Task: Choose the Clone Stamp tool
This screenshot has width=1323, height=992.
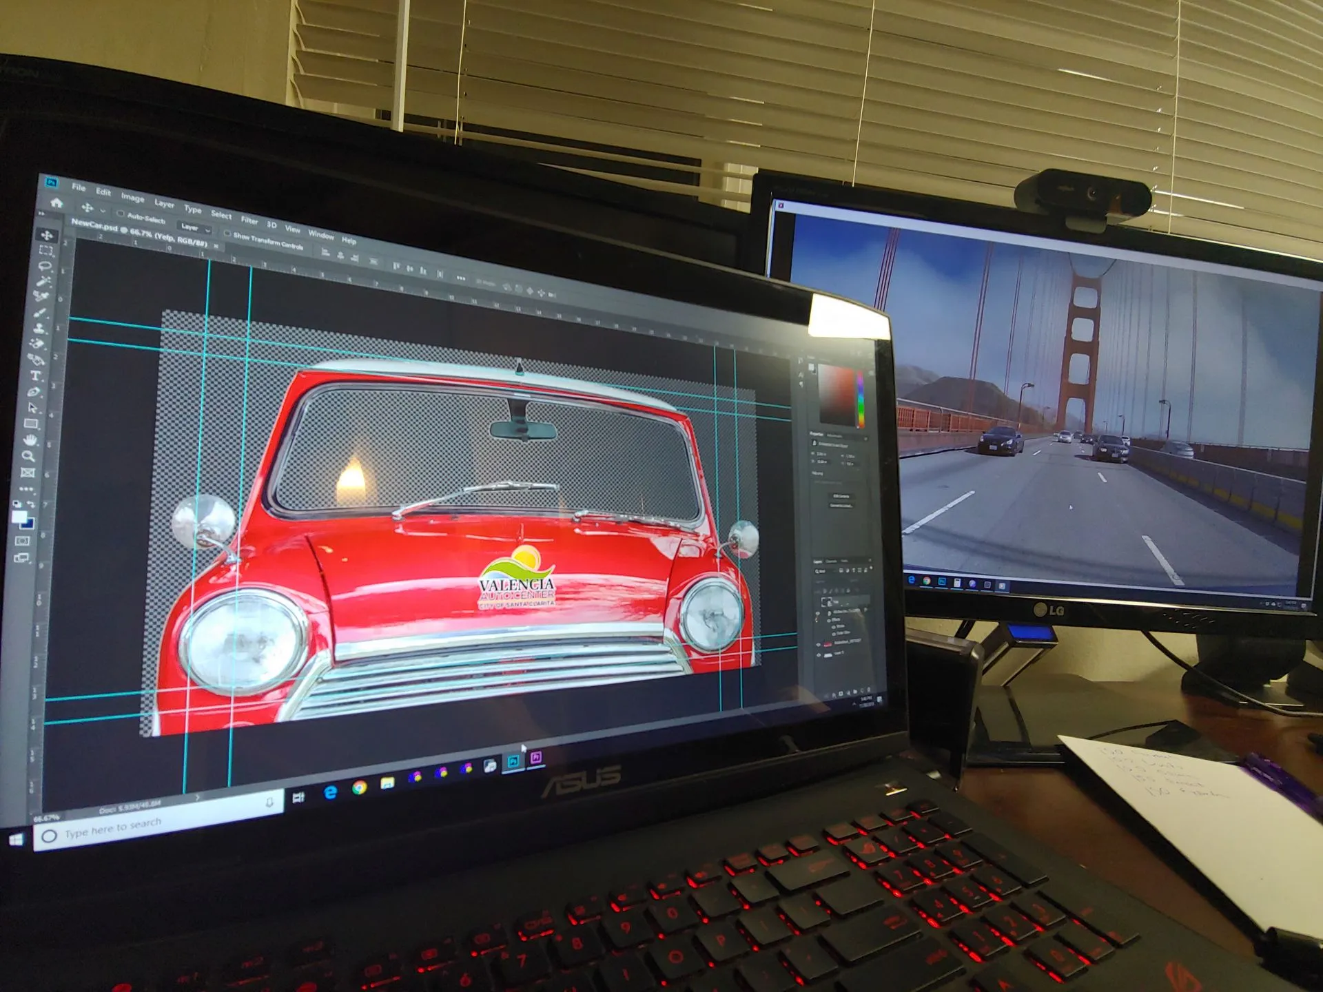Action: [x=40, y=329]
